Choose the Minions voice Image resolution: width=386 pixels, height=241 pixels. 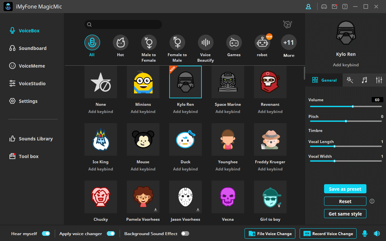[143, 82]
